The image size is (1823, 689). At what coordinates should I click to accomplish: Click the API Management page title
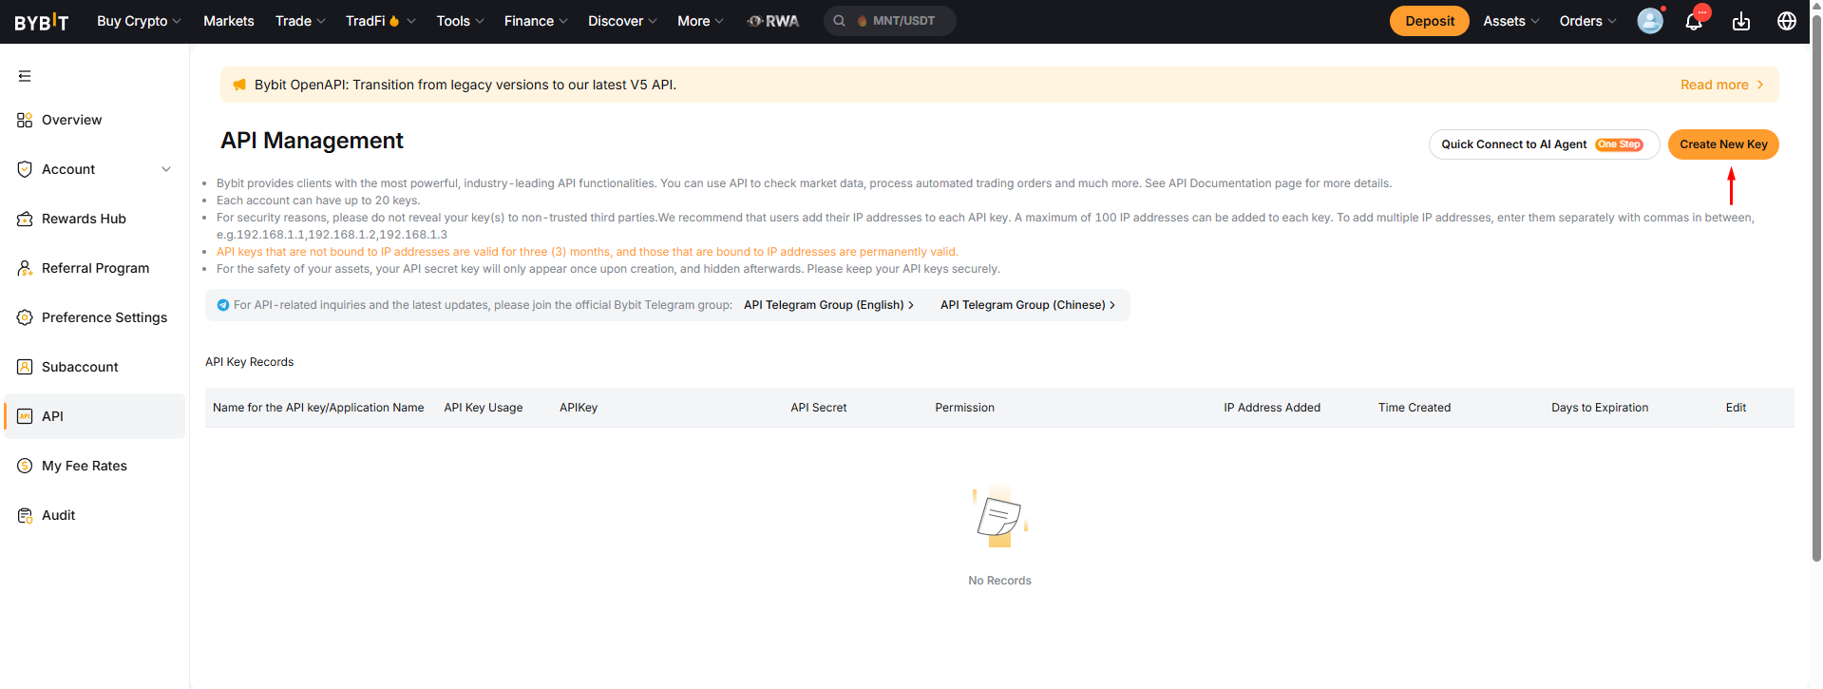click(312, 141)
